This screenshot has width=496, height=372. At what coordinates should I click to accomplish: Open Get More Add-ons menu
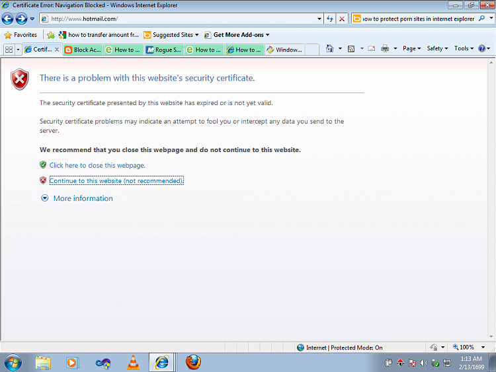pyautogui.click(x=237, y=35)
